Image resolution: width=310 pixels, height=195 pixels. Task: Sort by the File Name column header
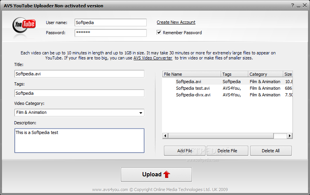point(192,74)
